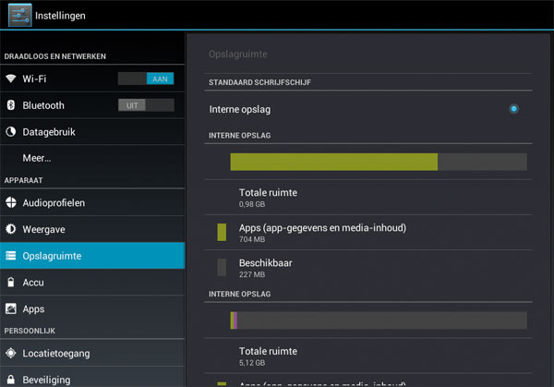Tap the Accu battery icon
Screen dimensions: 554x387
pyautogui.click(x=11, y=283)
